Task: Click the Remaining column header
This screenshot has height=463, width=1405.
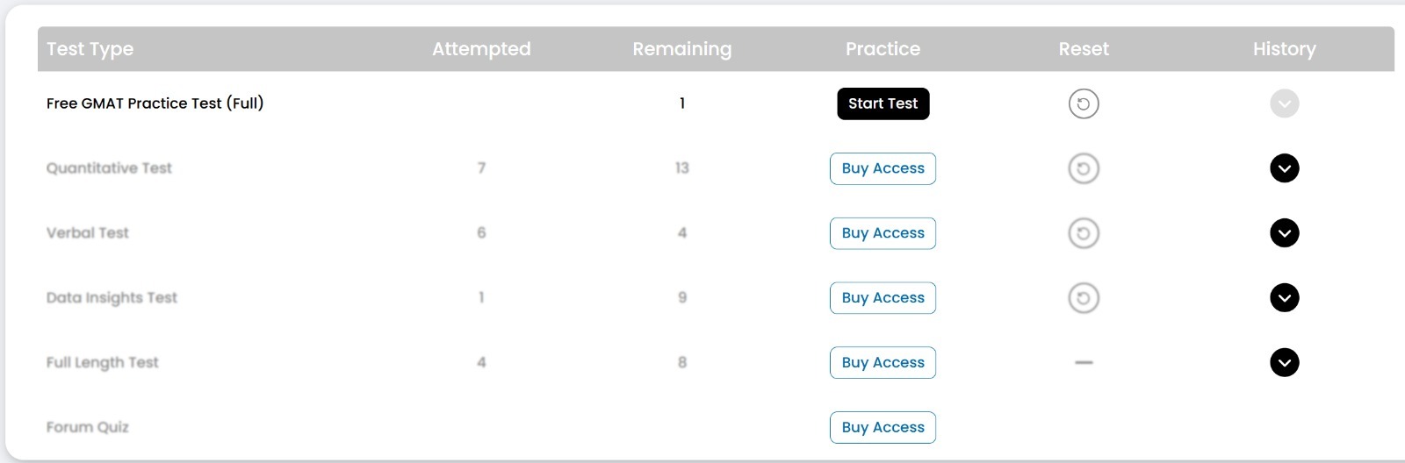Action: point(682,49)
